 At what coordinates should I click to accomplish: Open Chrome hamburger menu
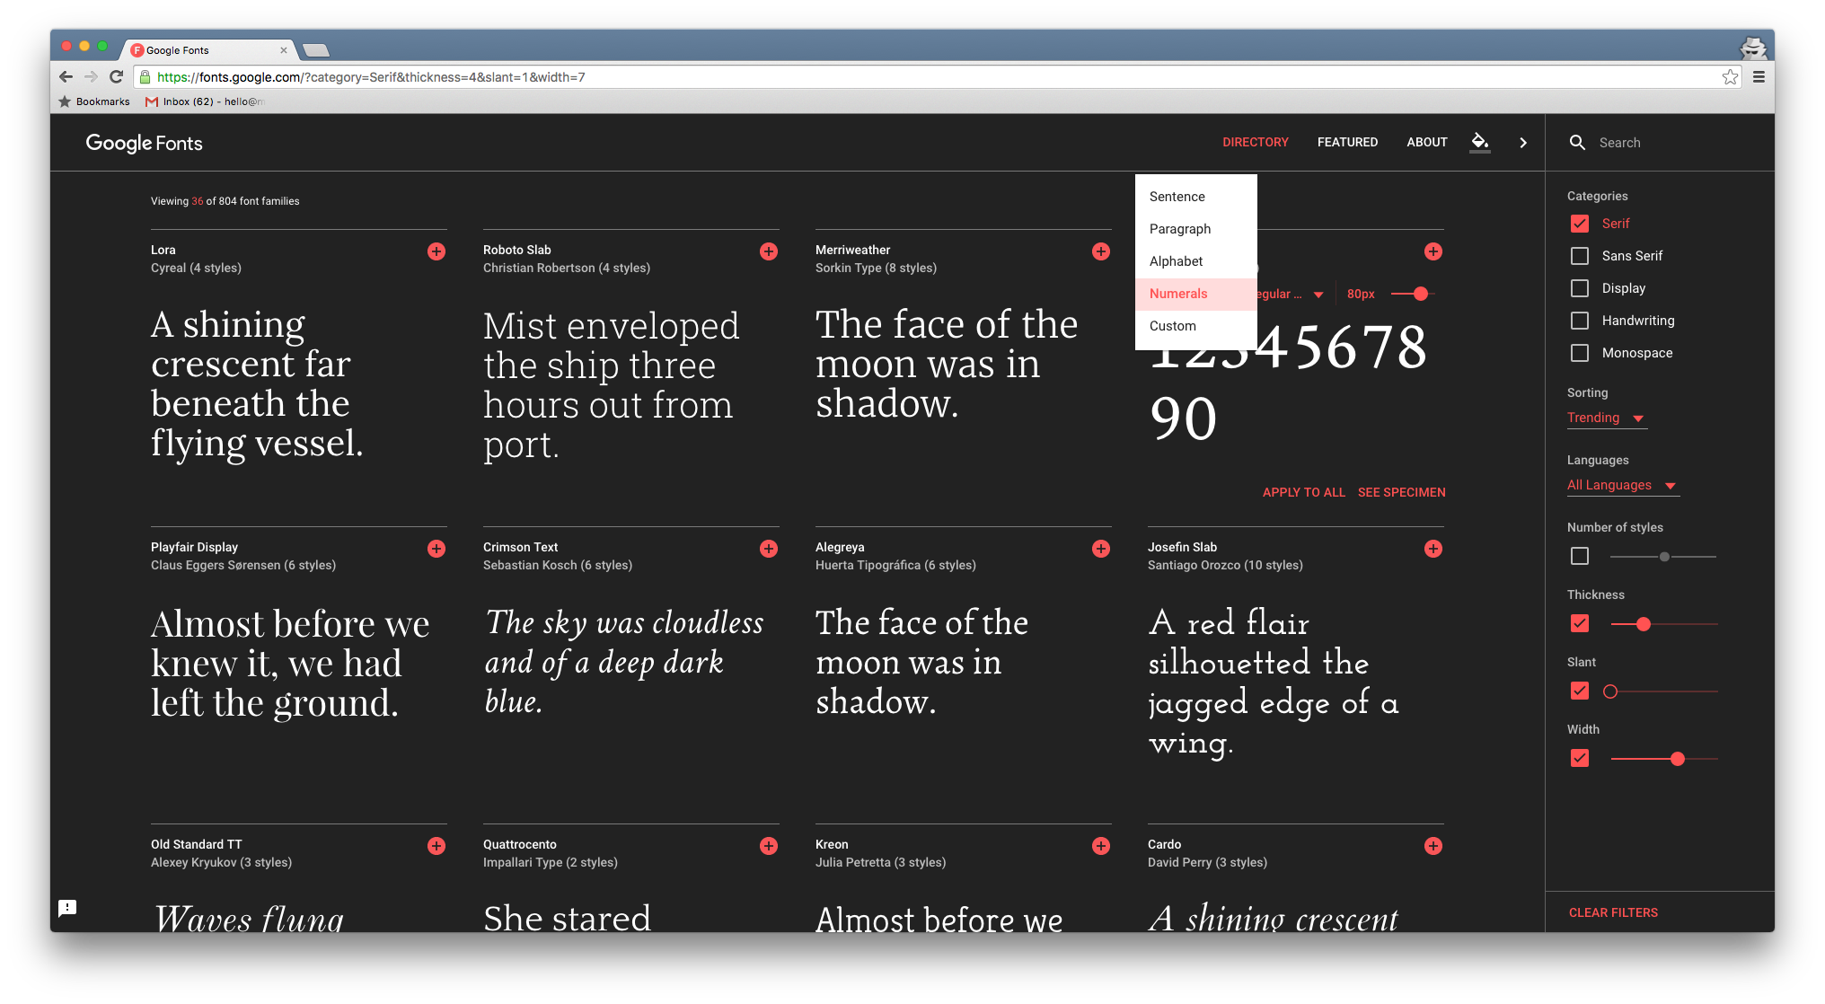pos(1759,77)
